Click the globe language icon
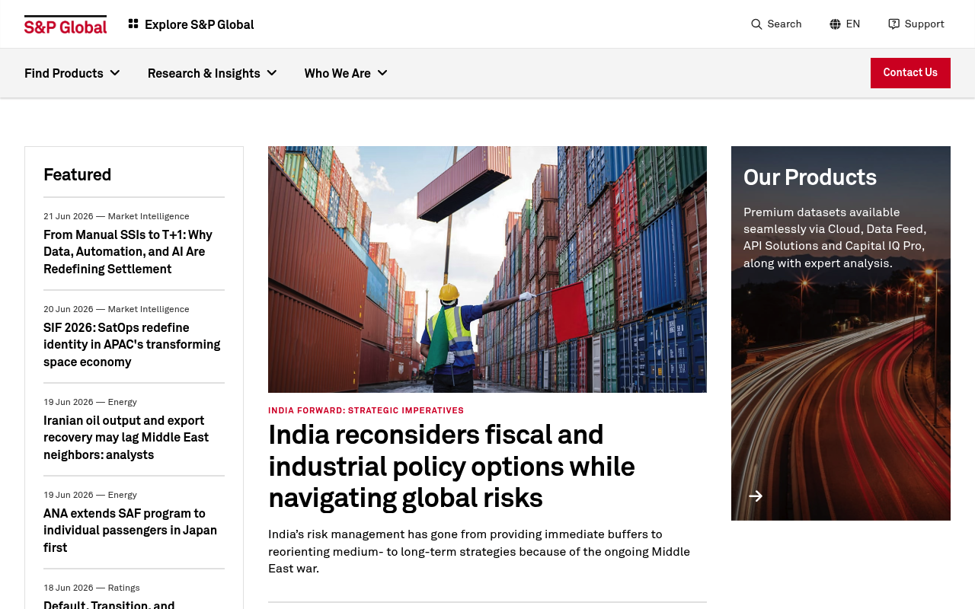Image resolution: width=975 pixels, height=609 pixels. pyautogui.click(x=835, y=24)
